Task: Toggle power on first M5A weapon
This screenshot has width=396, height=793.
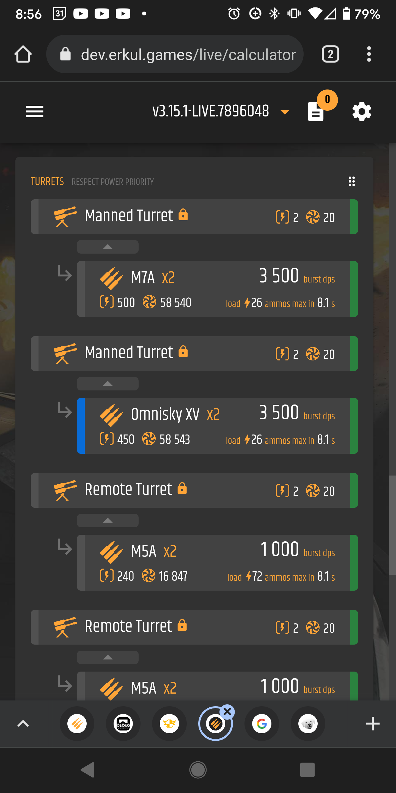Action: click(x=354, y=563)
